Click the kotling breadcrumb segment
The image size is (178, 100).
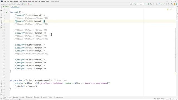pyautogui.click(x=18, y=4)
